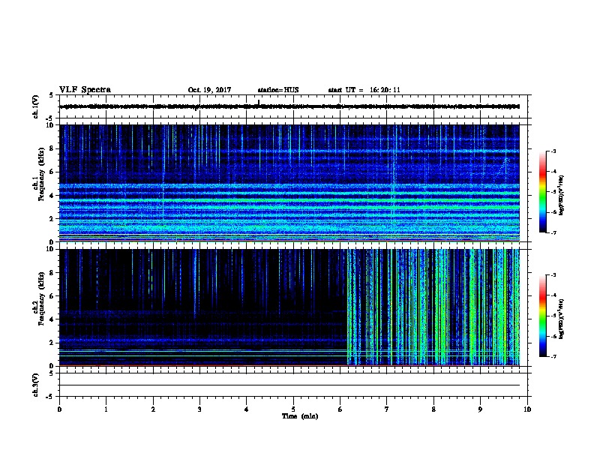The width and height of the screenshot is (594, 459).
Task: Click the "5" tick on the time axis
Action: [293, 409]
